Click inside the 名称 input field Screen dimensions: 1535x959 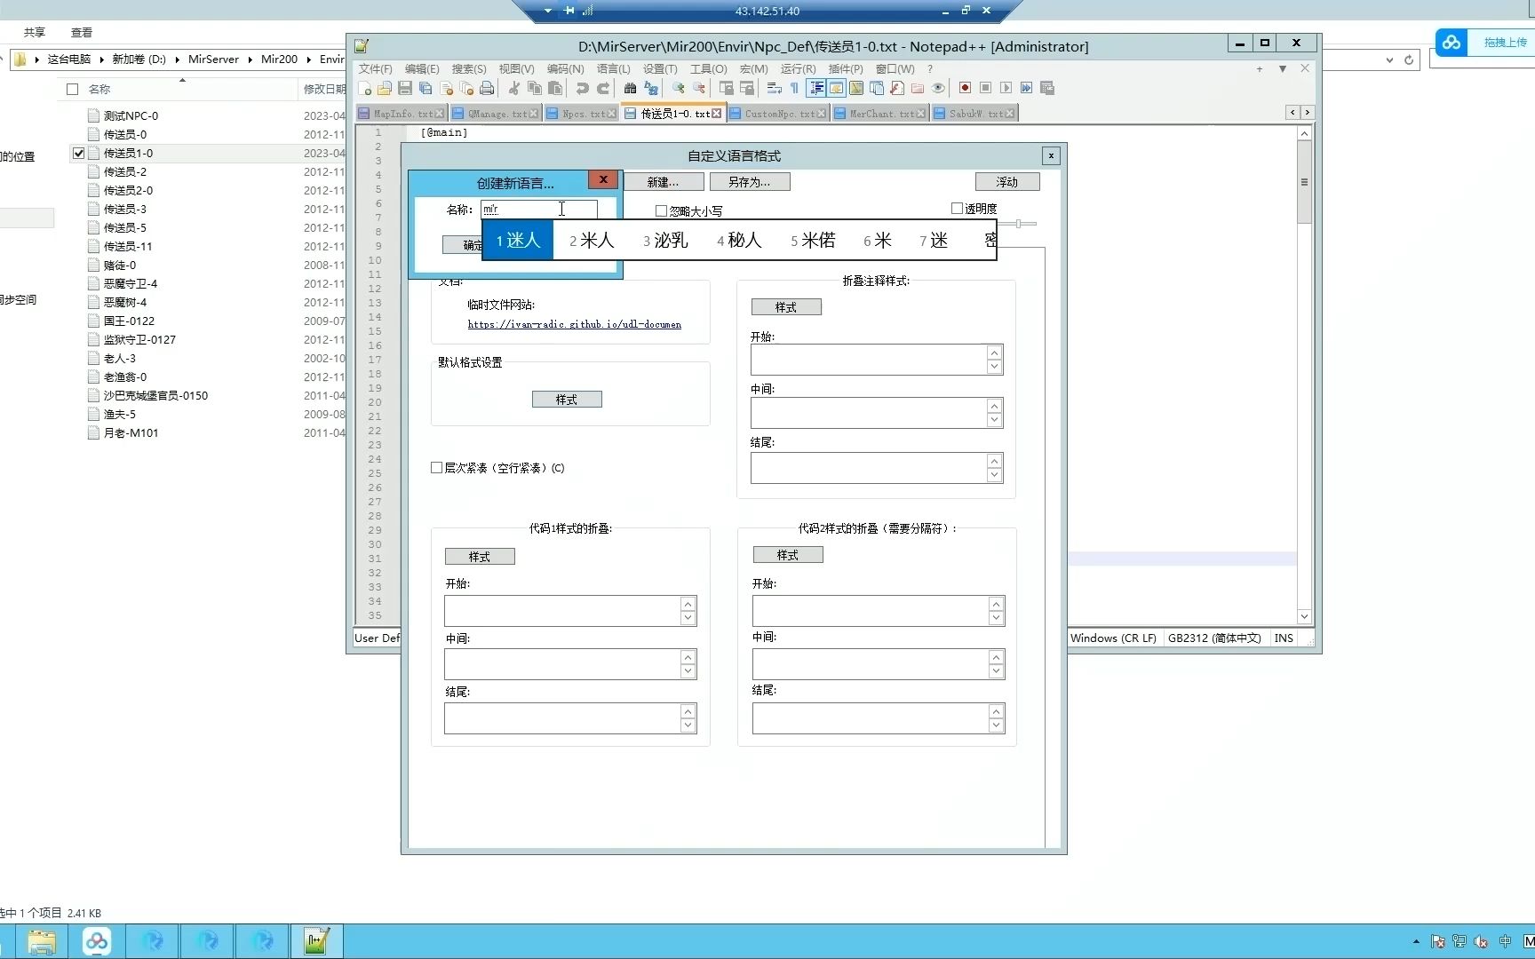point(537,209)
